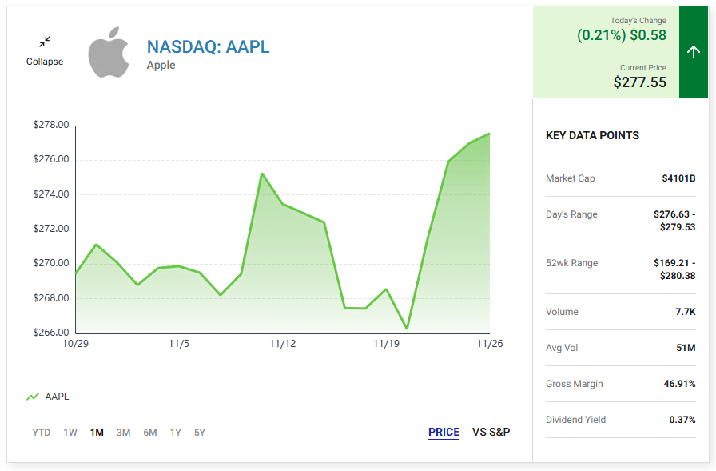Click the Current Price label
Image resolution: width=716 pixels, height=471 pixels.
[643, 68]
